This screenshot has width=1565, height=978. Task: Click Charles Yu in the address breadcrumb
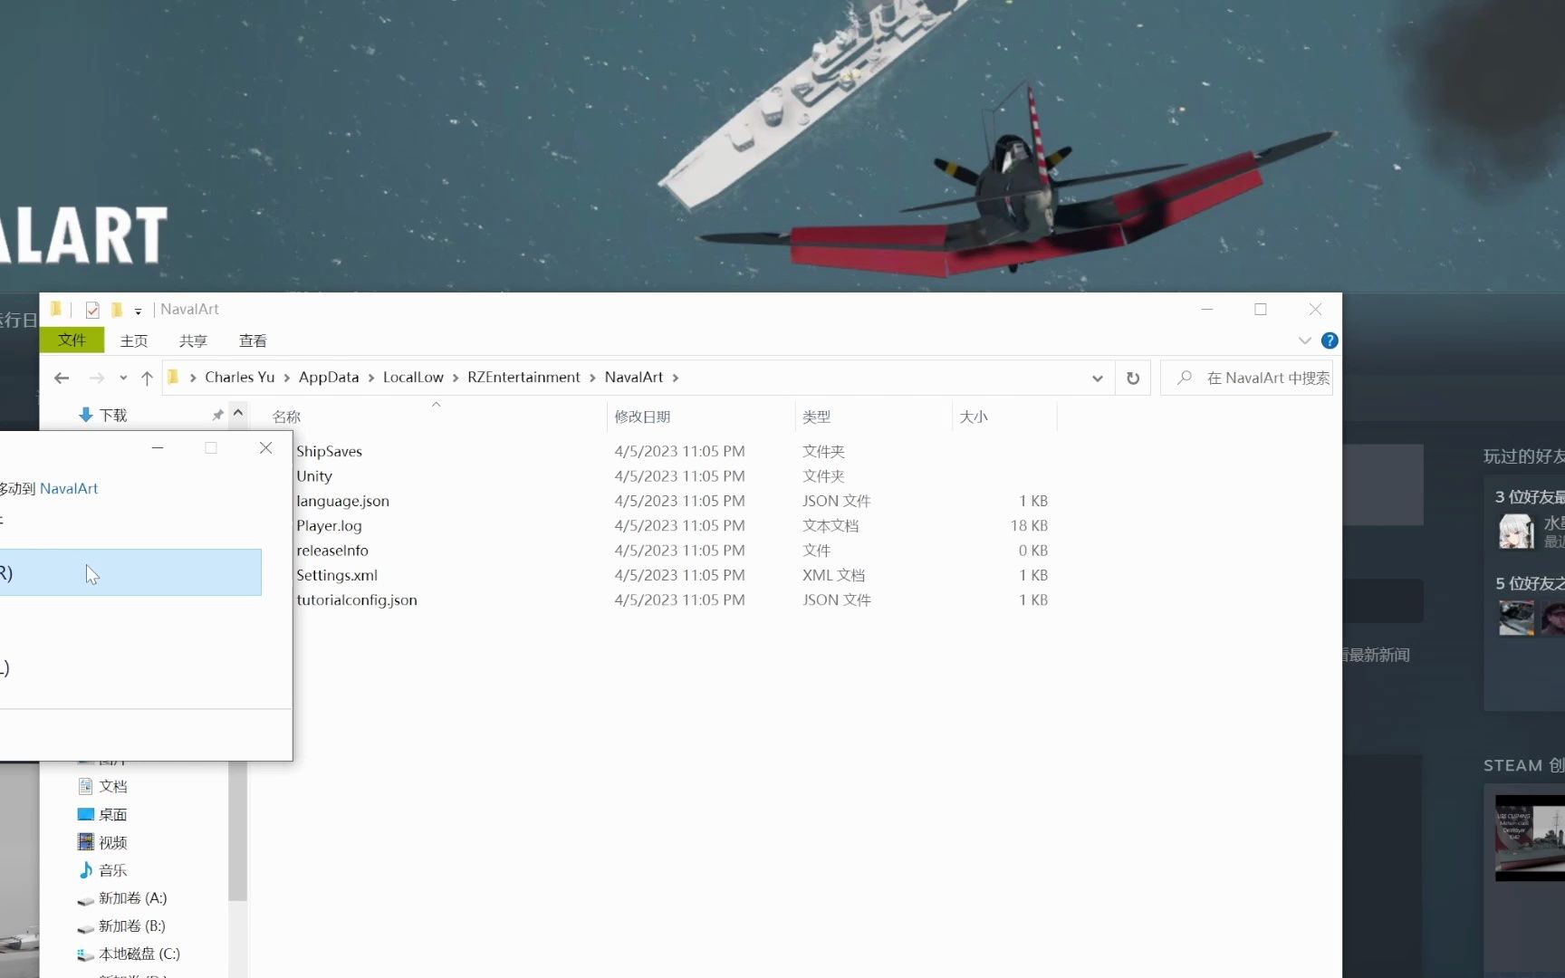pos(239,377)
